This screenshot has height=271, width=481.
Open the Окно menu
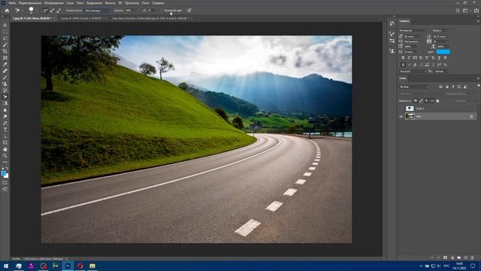pyautogui.click(x=145, y=3)
